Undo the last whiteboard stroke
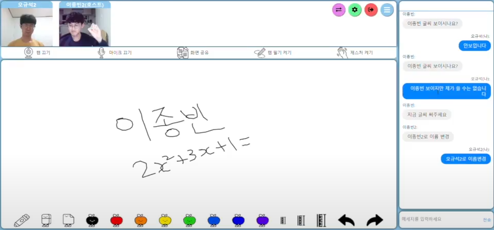The width and height of the screenshot is (494, 230). 346,220
